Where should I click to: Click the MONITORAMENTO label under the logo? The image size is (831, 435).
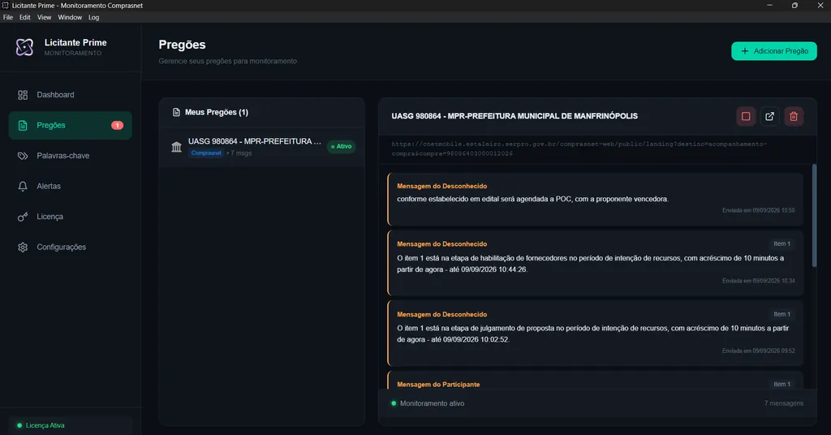(72, 54)
